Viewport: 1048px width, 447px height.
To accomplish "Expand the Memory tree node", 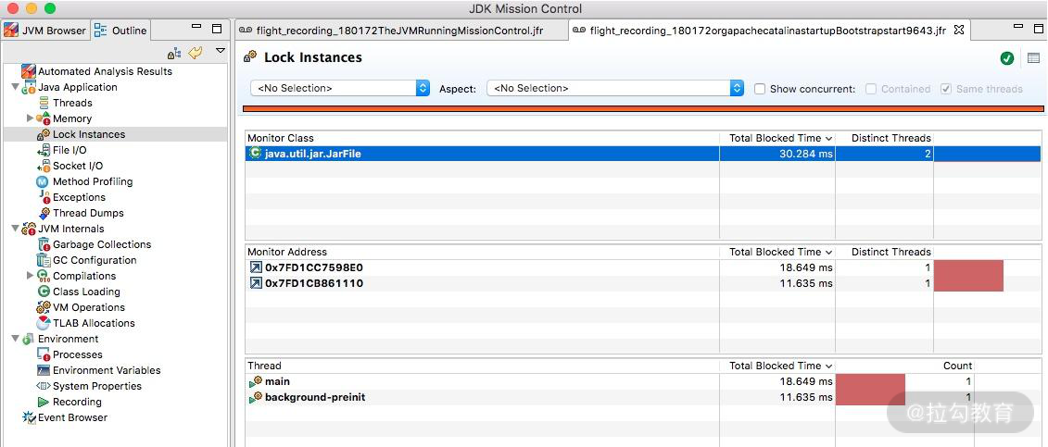I will coord(31,118).
